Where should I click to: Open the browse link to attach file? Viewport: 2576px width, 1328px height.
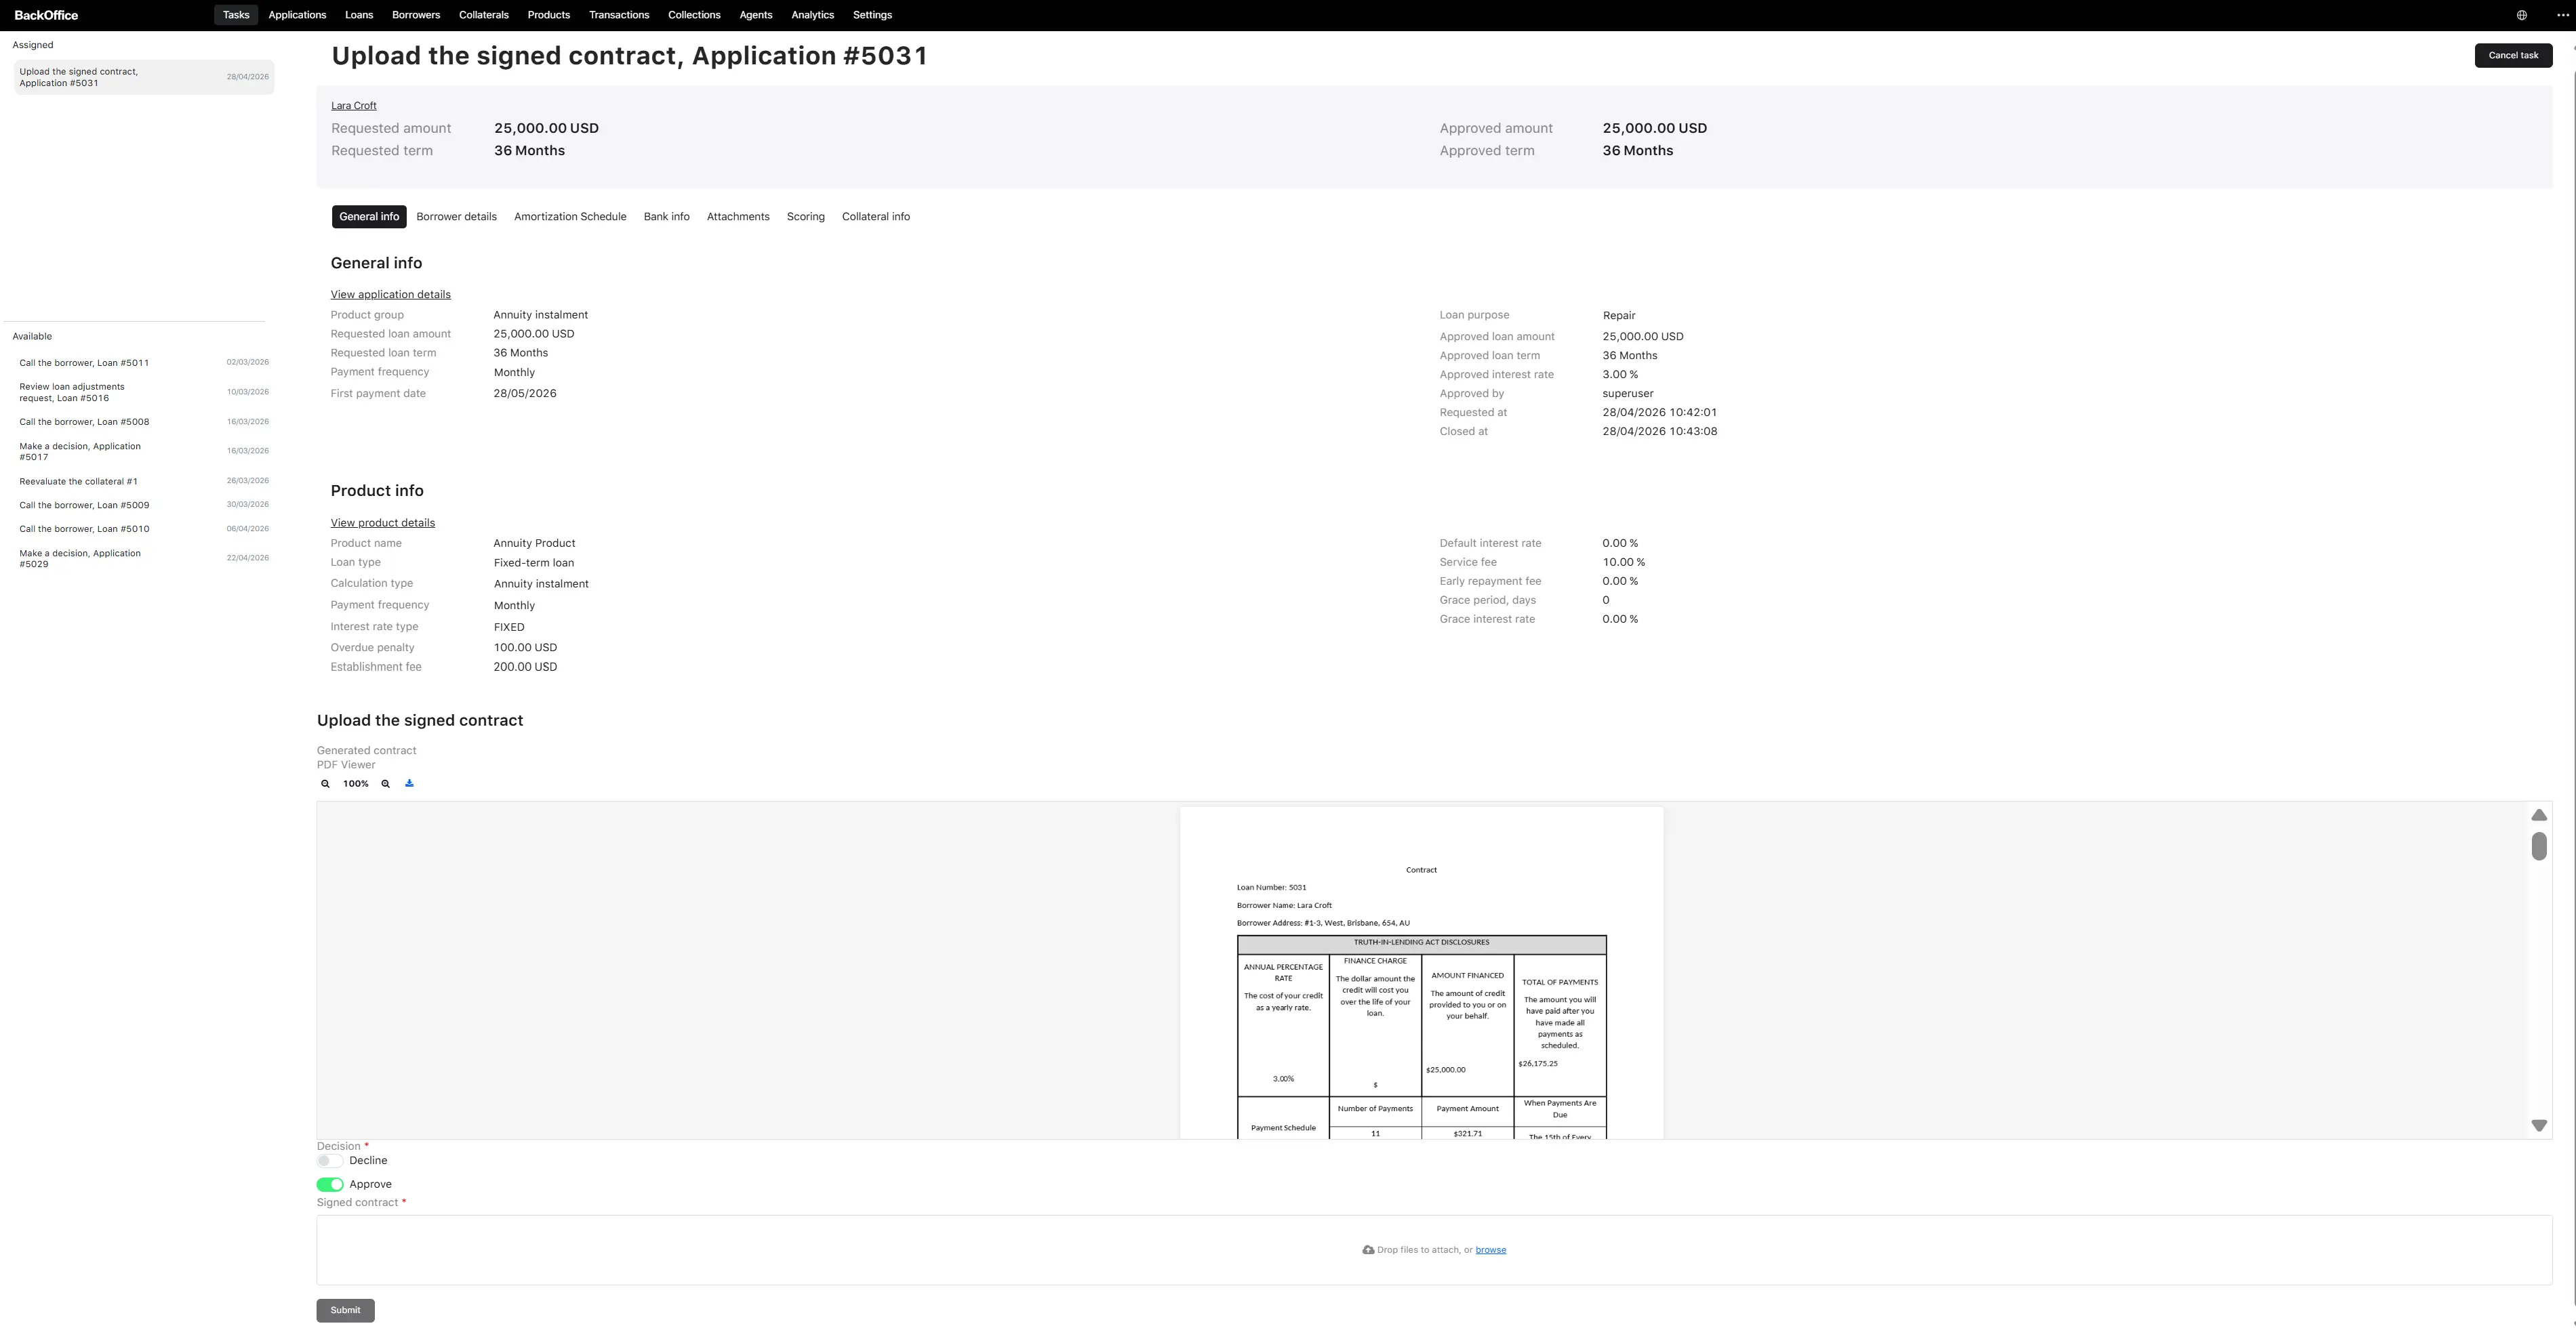pos(1490,1250)
